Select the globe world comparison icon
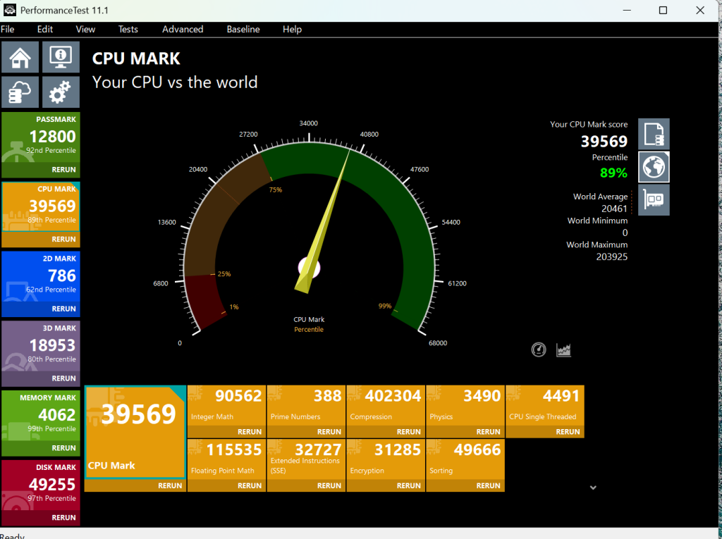The height and width of the screenshot is (539, 722). 654,167
